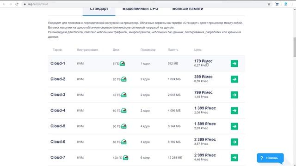Select the Cloud-1 tariff name
Image resolution: width=296 pixels, height=166 pixels.
pyautogui.click(x=58, y=64)
